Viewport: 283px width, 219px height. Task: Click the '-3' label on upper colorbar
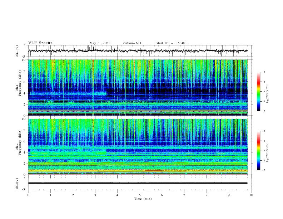(264, 72)
